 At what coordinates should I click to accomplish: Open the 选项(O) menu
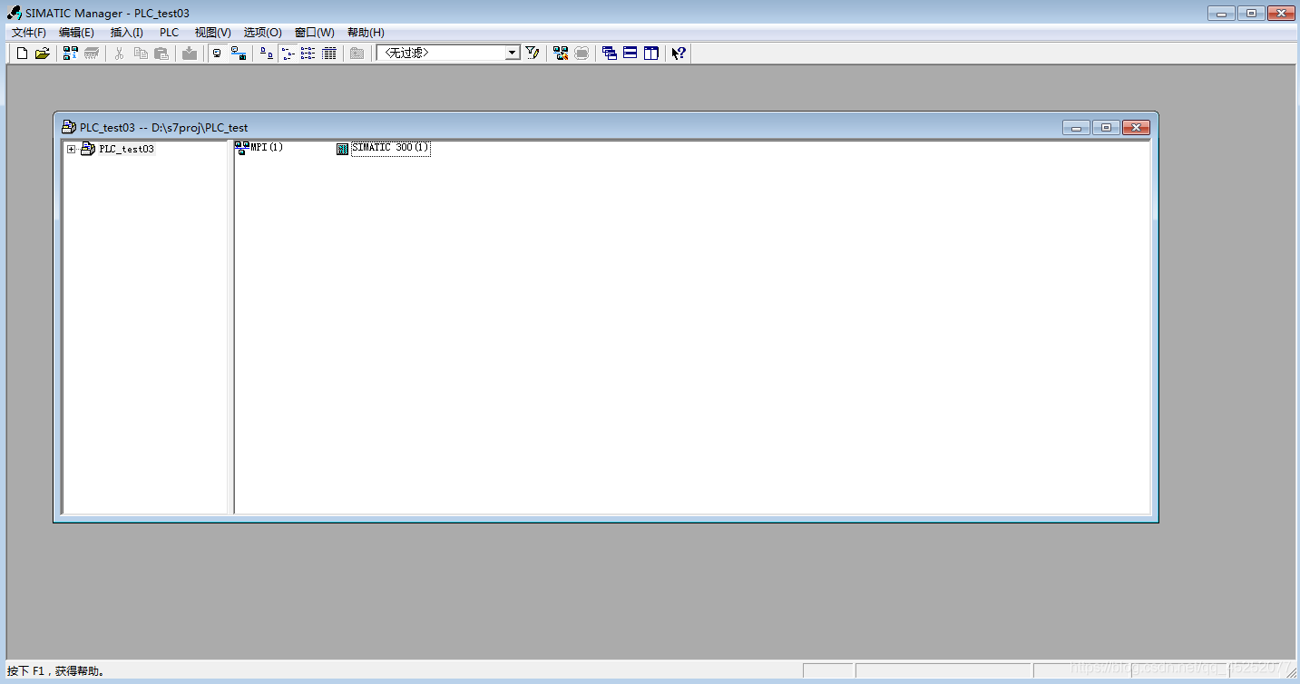coord(263,33)
